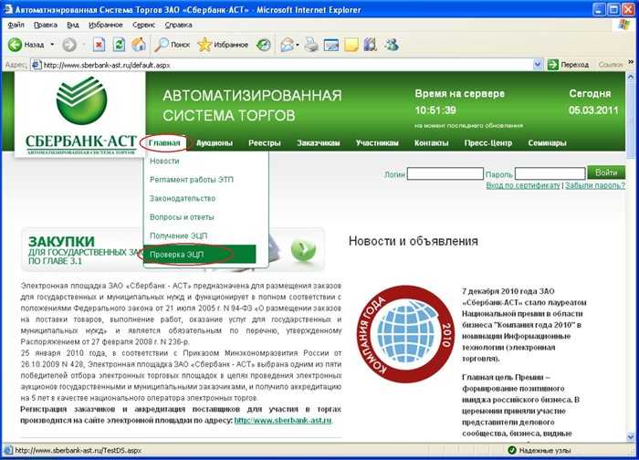Open the Сервис menu
639x460 pixels.
(x=143, y=25)
